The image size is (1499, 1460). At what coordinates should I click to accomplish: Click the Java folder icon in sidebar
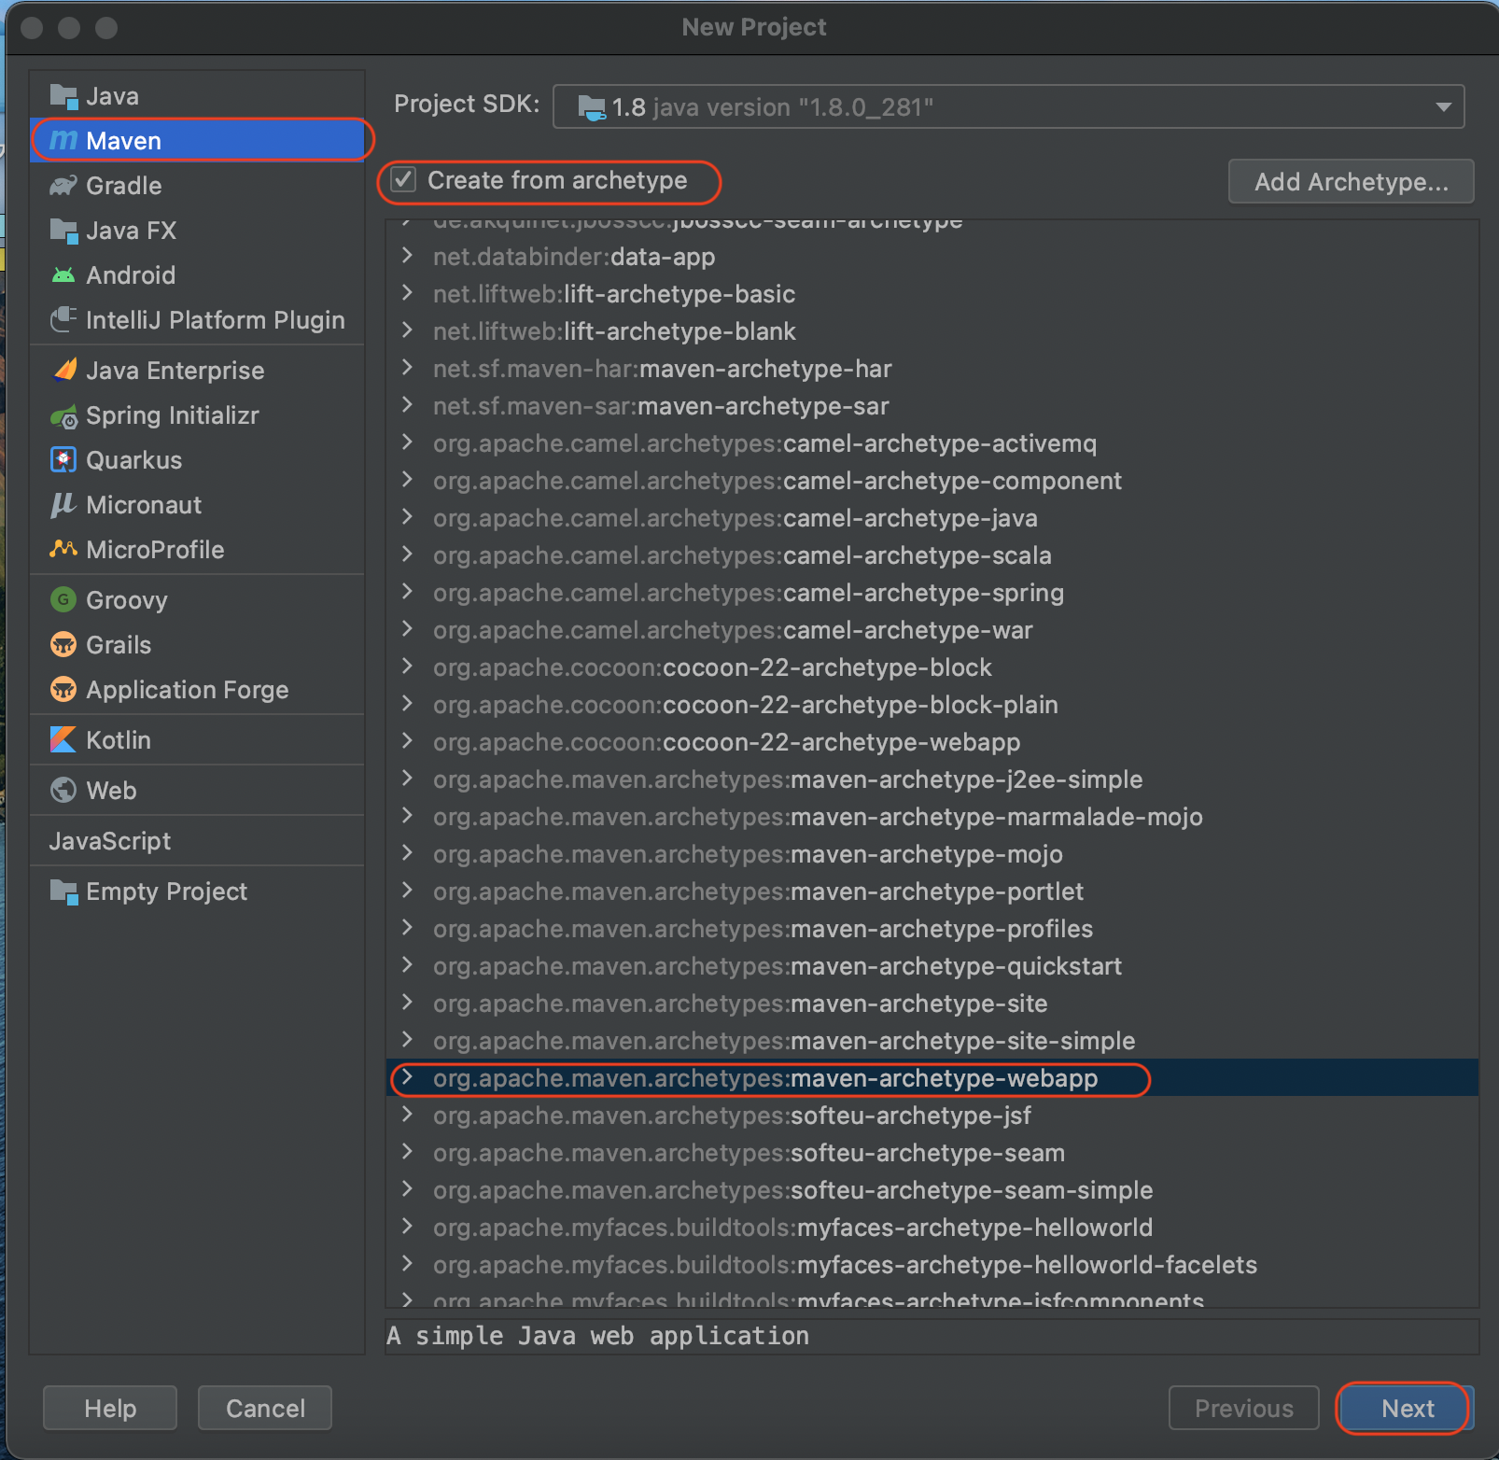coord(63,96)
